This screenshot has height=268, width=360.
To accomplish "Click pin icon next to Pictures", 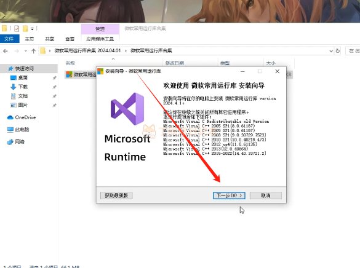I will [x=54, y=105].
